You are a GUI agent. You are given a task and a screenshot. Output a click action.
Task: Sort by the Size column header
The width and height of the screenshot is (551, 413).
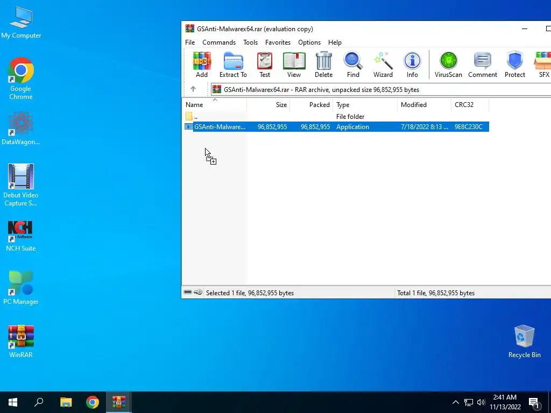(268, 105)
